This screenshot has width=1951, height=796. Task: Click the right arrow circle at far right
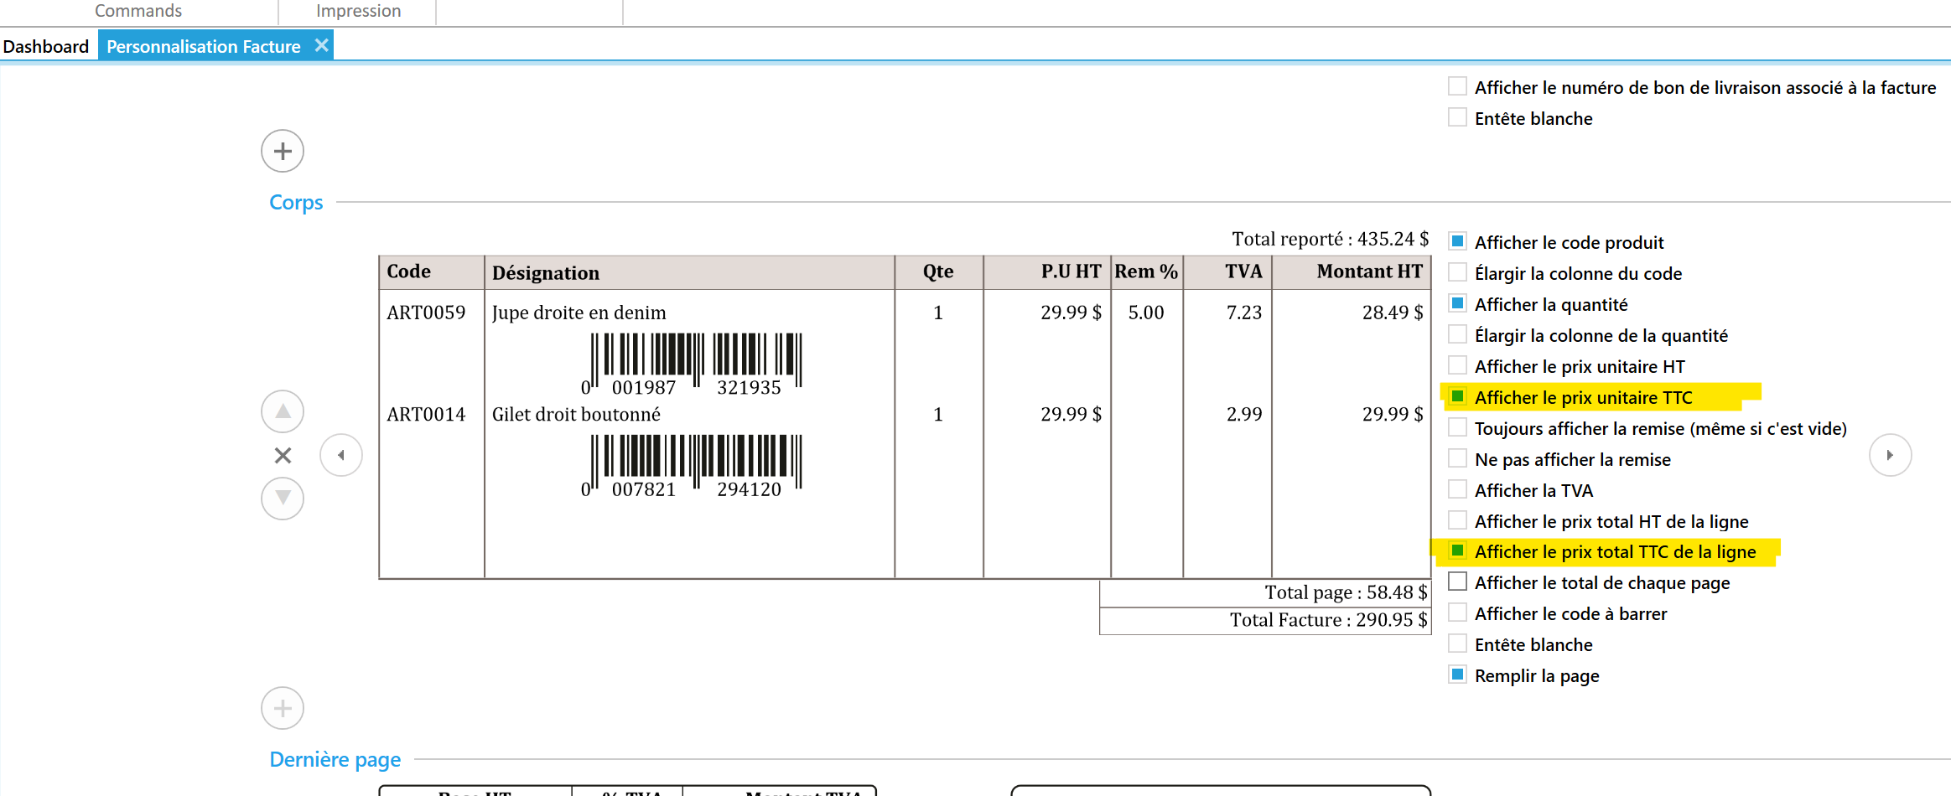point(1890,455)
